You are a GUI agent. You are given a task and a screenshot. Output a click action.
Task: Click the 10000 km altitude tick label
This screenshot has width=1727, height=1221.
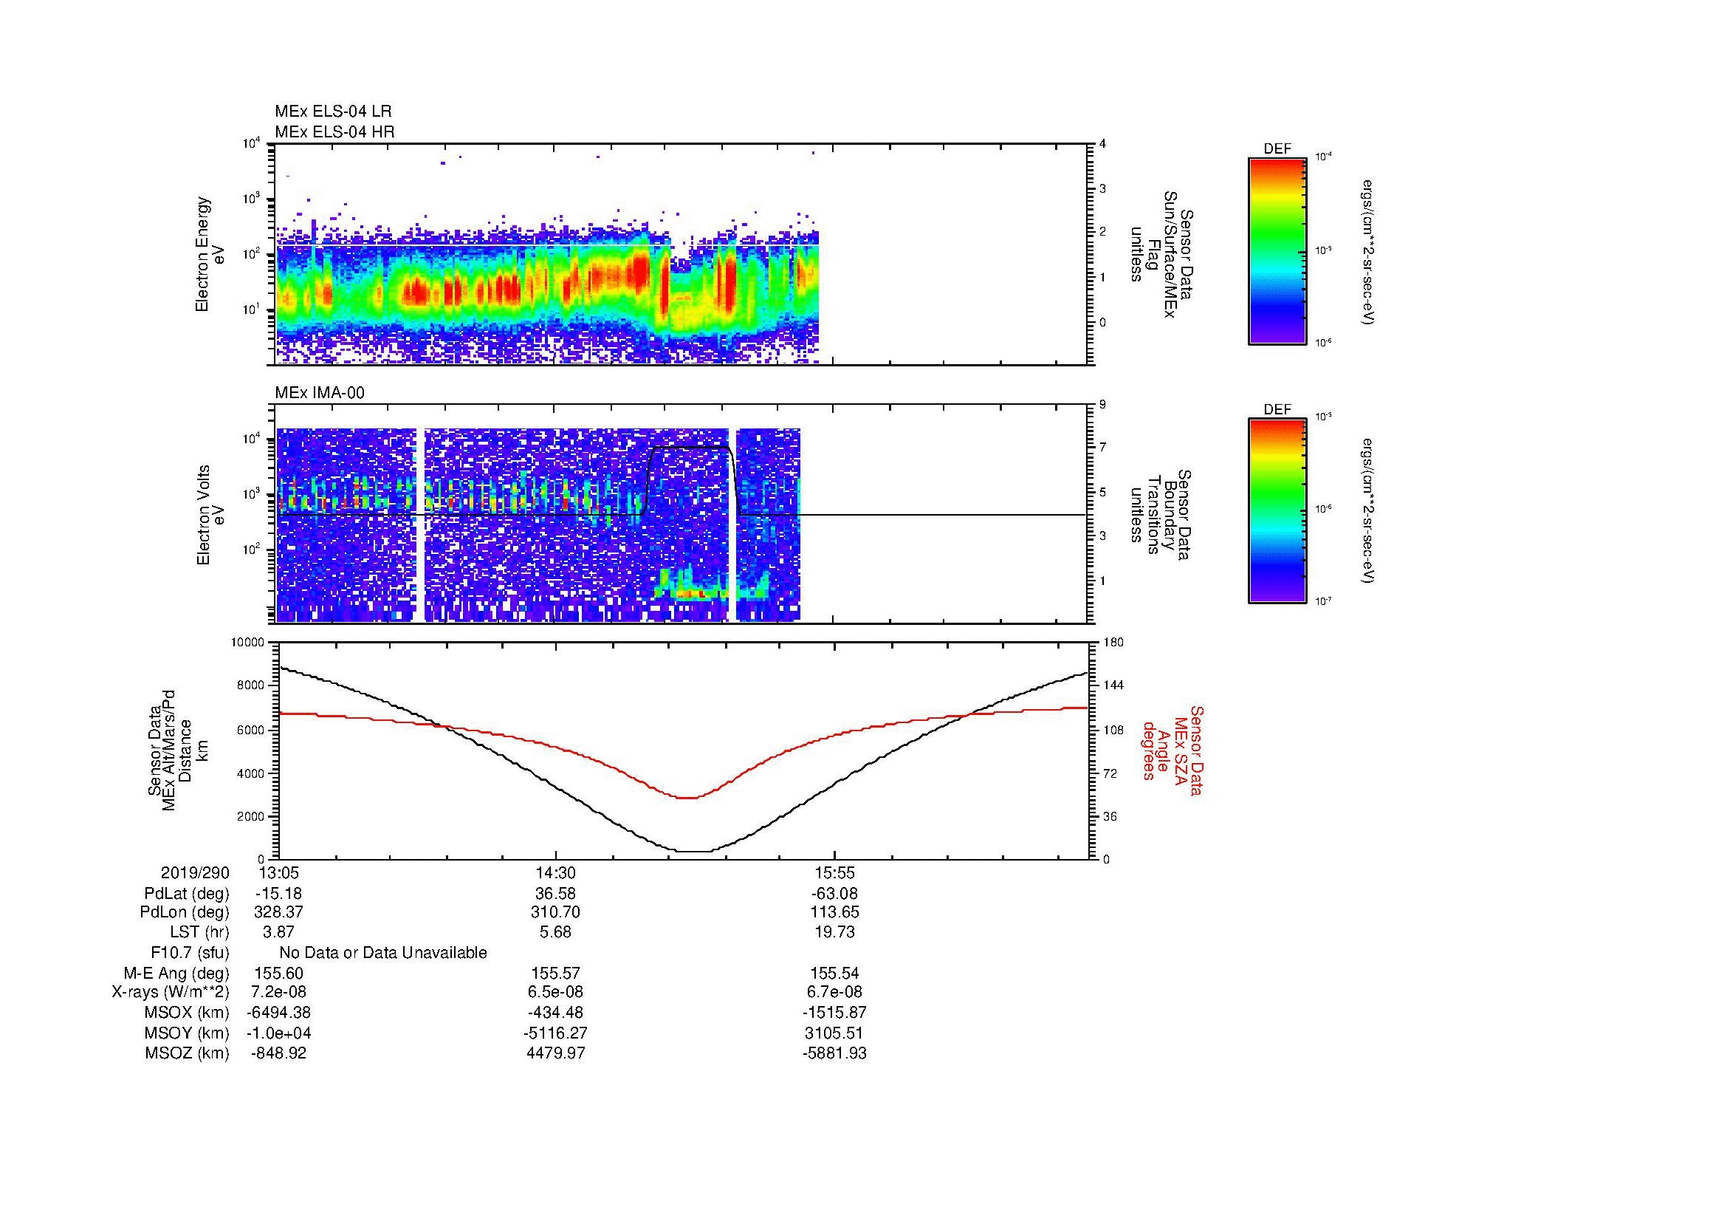(x=249, y=643)
